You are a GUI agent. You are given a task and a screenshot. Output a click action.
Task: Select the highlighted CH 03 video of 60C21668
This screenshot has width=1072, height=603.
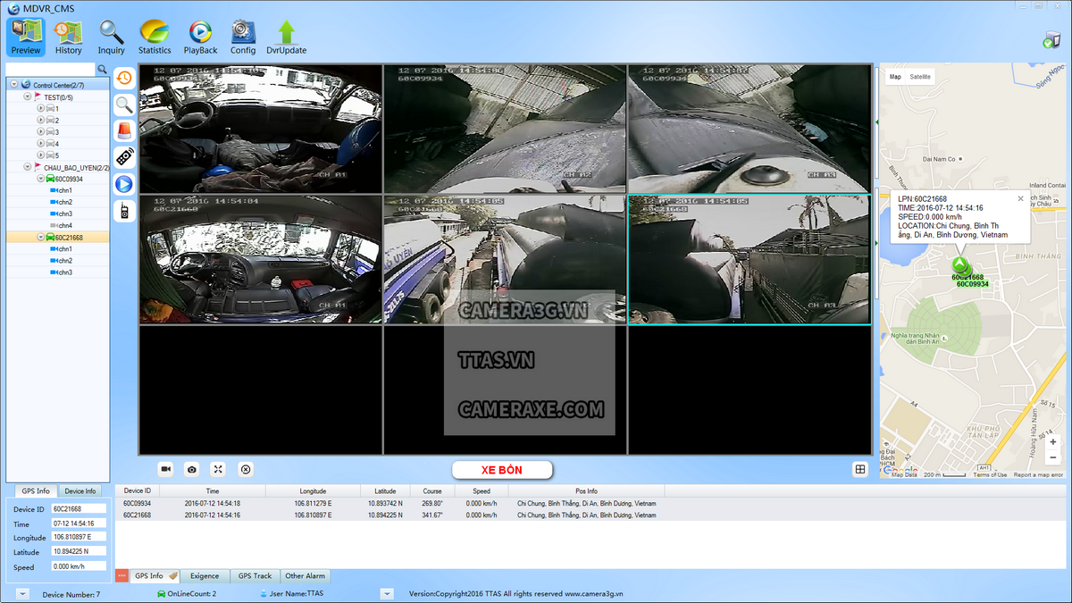[749, 259]
